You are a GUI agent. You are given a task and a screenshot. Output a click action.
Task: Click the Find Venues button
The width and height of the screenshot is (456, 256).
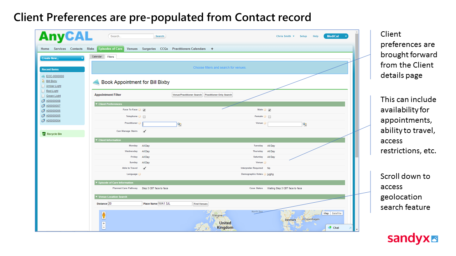tap(201, 204)
